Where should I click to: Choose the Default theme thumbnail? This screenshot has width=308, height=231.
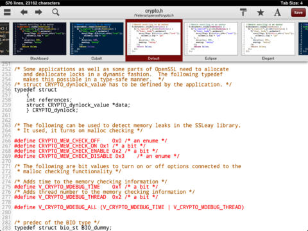154,38
